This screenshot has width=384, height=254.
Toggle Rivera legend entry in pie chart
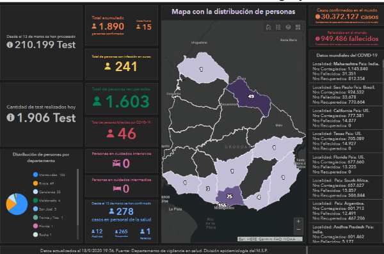(x=44, y=183)
